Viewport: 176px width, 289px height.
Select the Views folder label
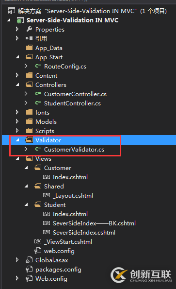pos(44,159)
